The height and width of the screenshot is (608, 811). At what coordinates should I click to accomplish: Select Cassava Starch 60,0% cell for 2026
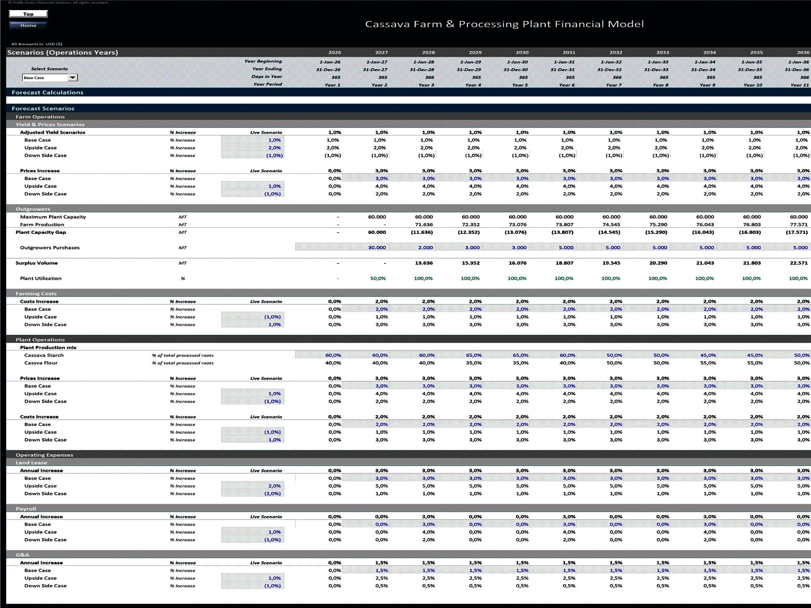(319, 356)
